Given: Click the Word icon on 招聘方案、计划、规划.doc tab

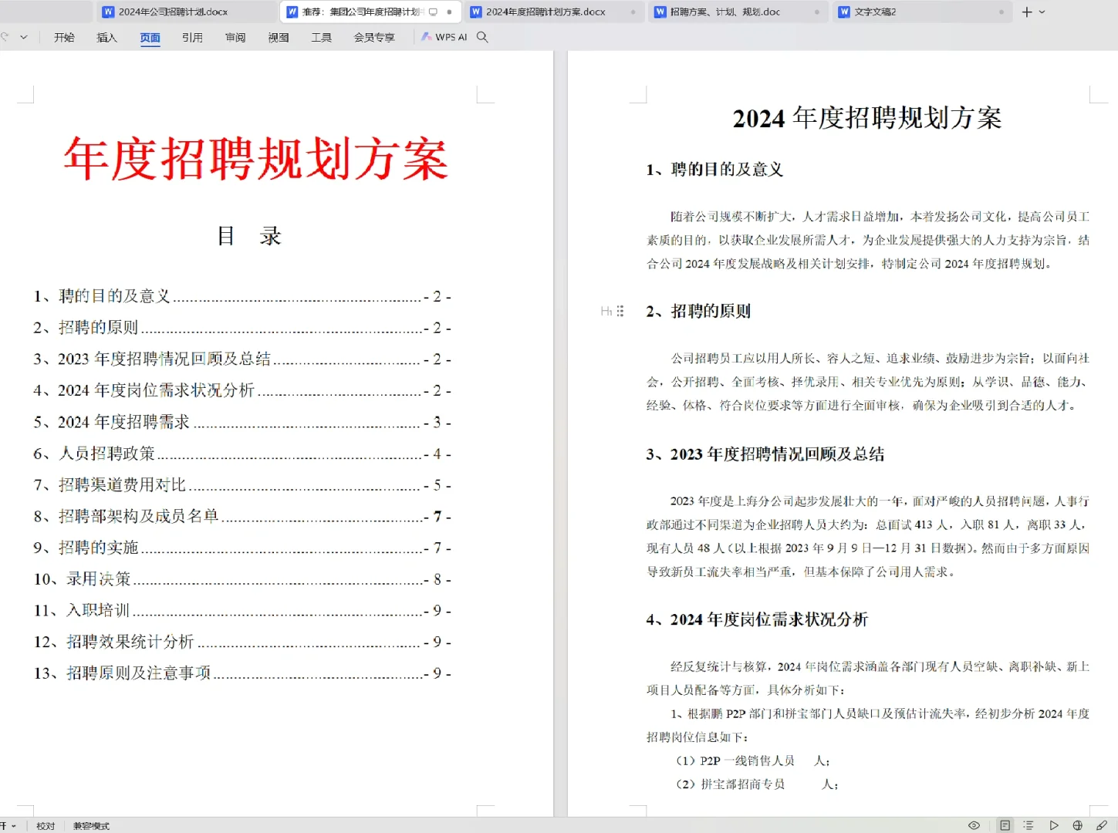Looking at the screenshot, I should 660,12.
